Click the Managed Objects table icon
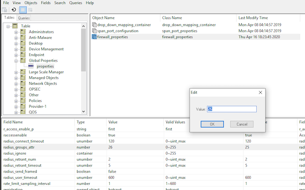305x190 pixels. [x=23, y=78]
